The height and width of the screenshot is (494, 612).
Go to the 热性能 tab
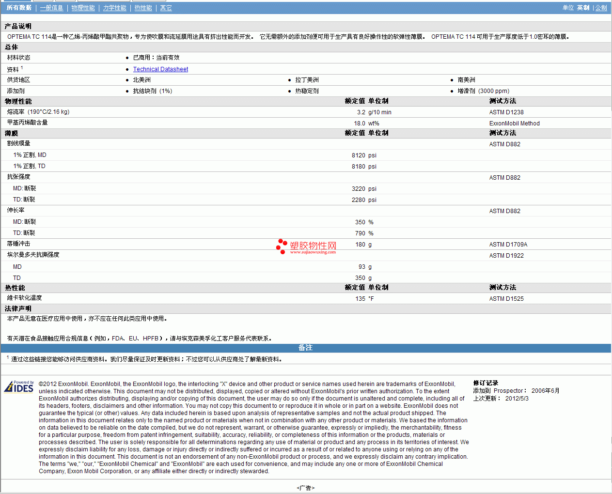[143, 8]
